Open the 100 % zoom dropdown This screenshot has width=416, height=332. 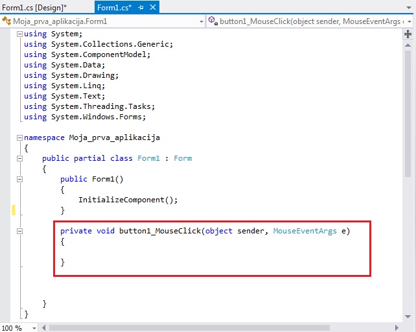click(32, 327)
